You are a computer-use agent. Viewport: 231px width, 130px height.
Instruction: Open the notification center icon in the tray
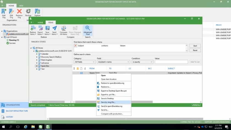(227, 127)
